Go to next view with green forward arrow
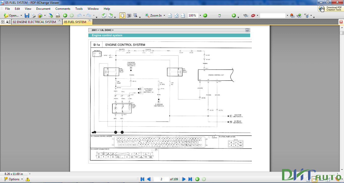The height and width of the screenshot is (183, 344). point(72,16)
